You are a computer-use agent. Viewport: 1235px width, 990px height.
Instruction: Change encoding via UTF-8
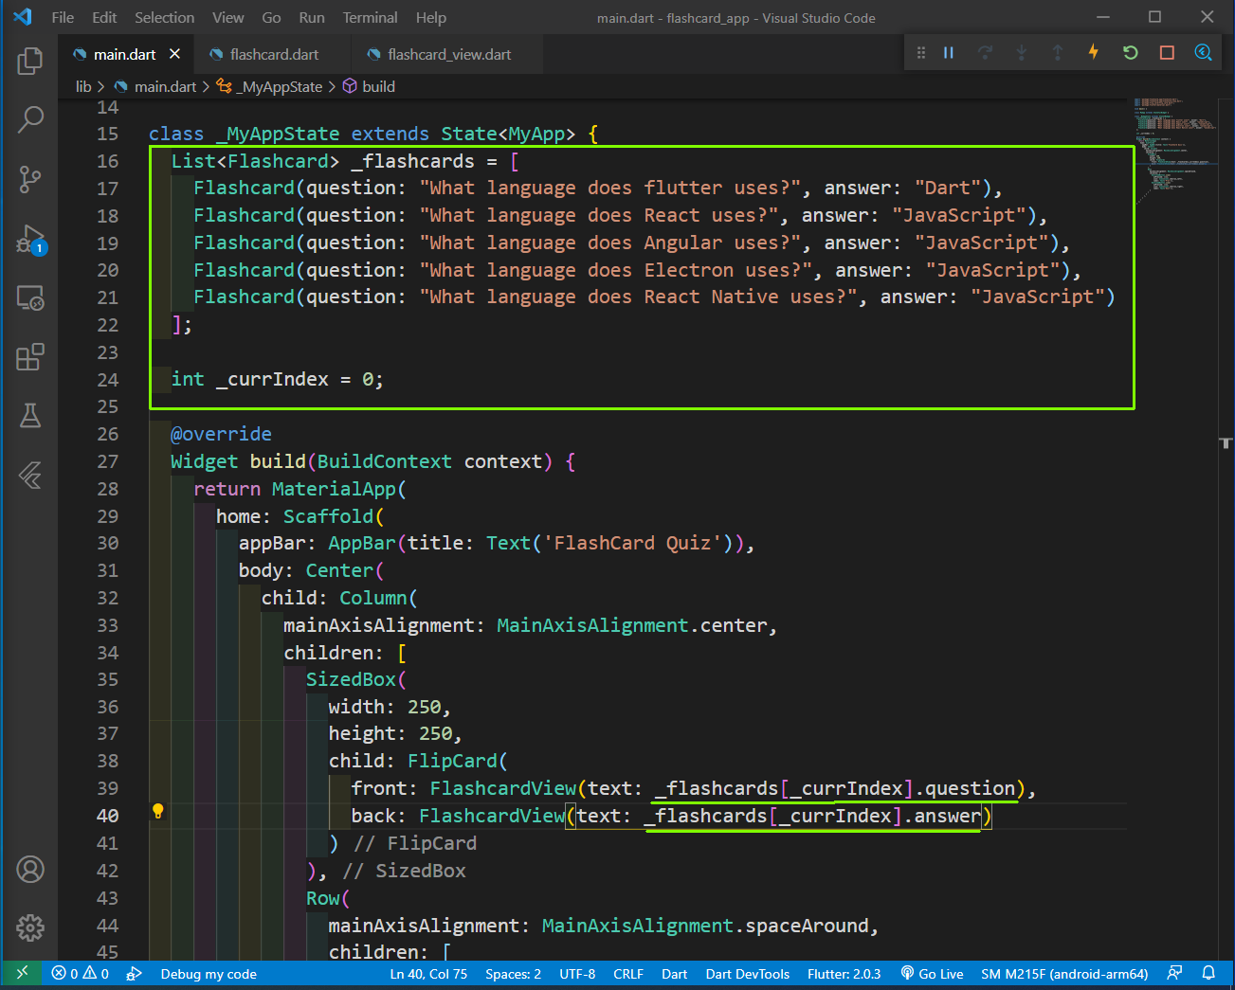[577, 974]
